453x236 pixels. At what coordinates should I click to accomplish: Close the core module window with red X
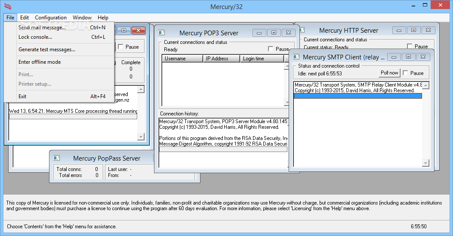tap(139, 31)
